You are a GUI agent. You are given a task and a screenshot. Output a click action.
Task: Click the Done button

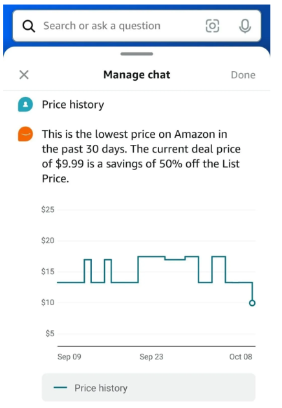click(x=243, y=75)
